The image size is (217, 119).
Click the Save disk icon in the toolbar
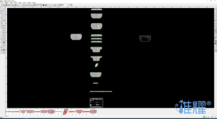coord(6,5)
